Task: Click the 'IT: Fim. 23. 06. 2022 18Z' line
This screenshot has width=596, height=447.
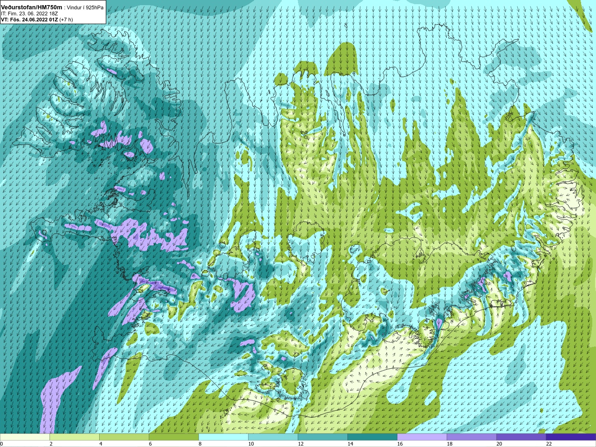Action: [29, 14]
